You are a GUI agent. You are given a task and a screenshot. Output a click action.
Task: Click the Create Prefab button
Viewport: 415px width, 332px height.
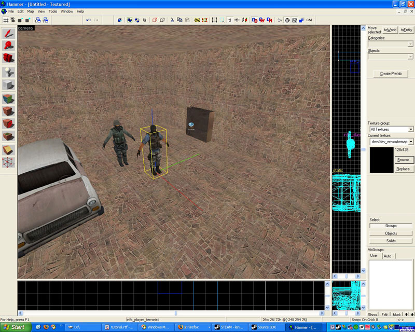point(391,74)
